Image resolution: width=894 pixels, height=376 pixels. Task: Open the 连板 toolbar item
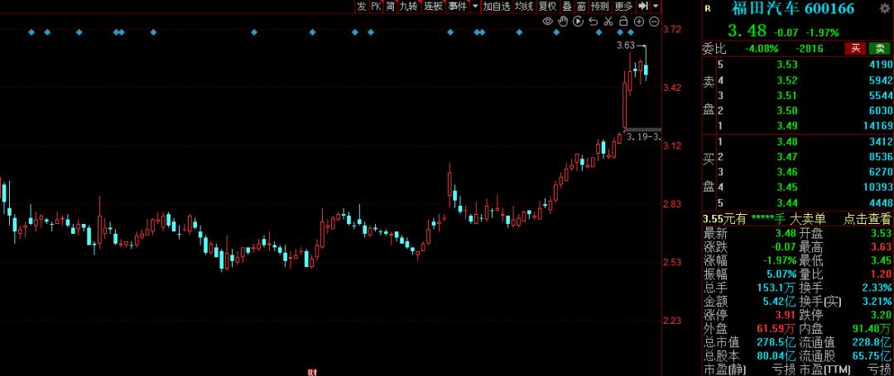433,7
